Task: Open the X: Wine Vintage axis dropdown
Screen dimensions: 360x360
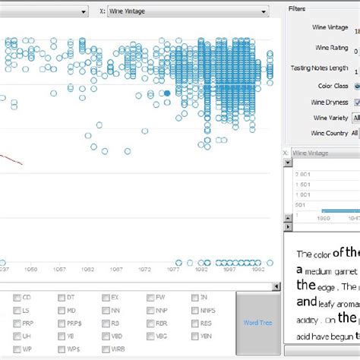Action: tap(188, 11)
